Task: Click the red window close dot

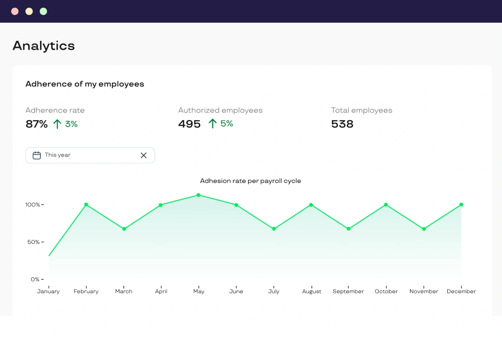Action: pos(15,11)
